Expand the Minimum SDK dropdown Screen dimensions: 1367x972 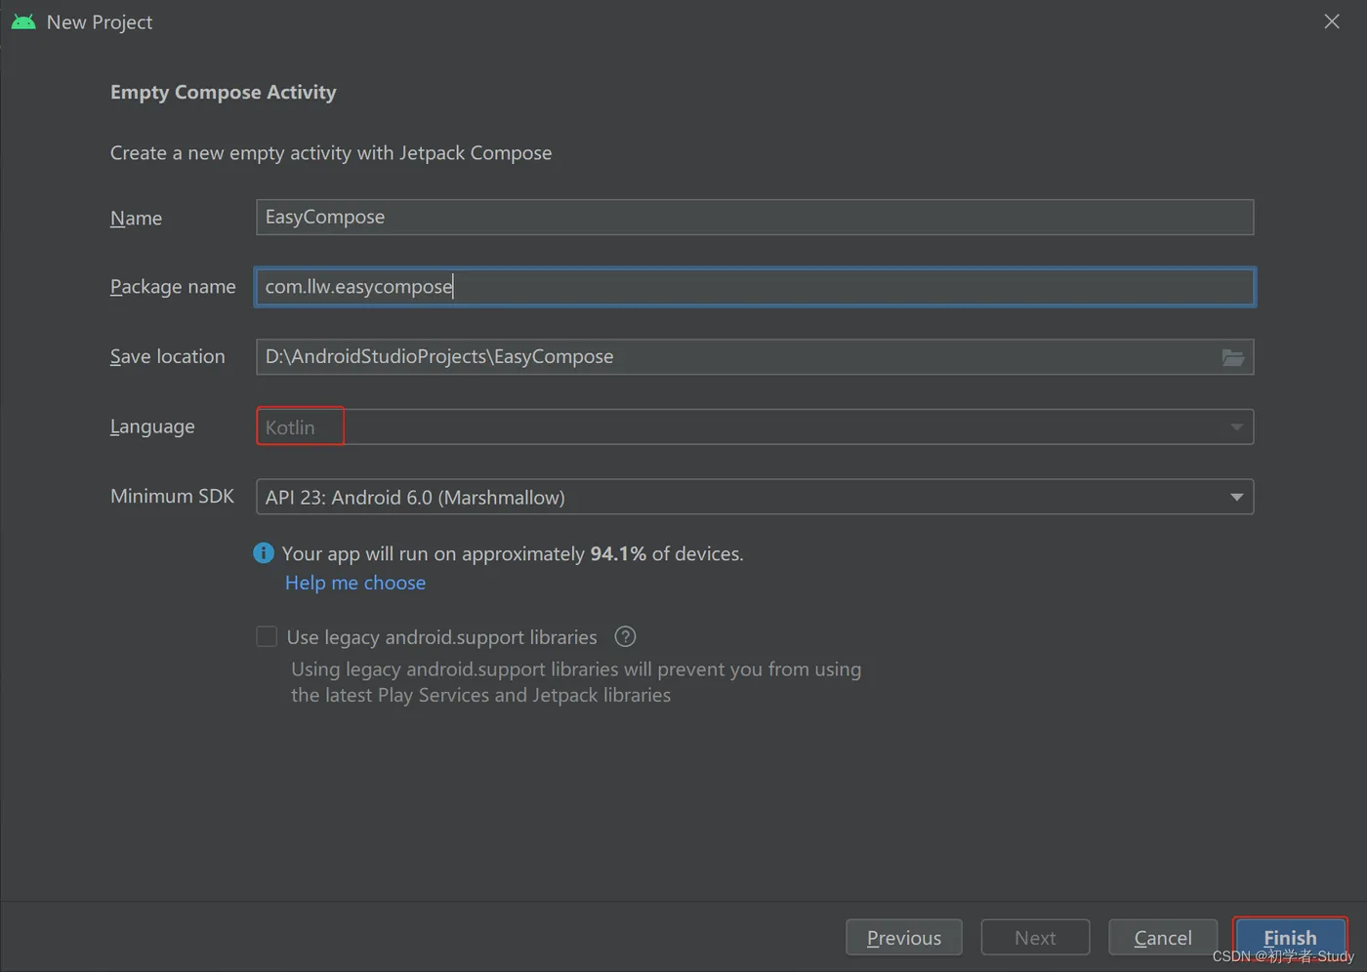[x=755, y=497]
